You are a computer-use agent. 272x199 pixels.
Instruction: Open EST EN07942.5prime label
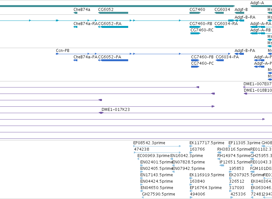point(189,169)
